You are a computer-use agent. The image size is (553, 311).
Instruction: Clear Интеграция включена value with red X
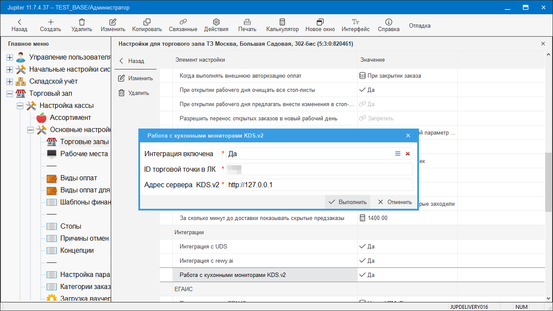click(407, 154)
